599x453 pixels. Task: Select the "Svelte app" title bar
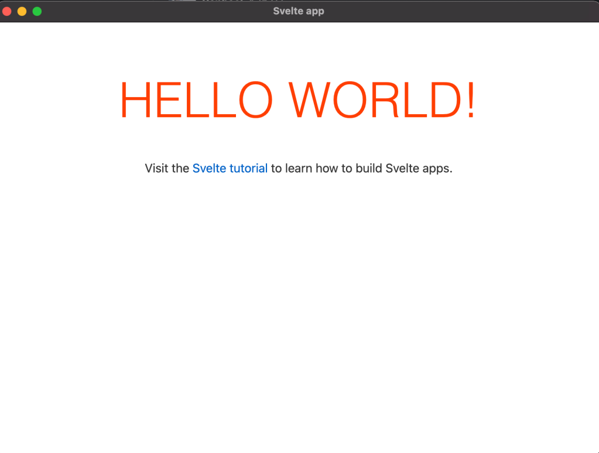299,11
